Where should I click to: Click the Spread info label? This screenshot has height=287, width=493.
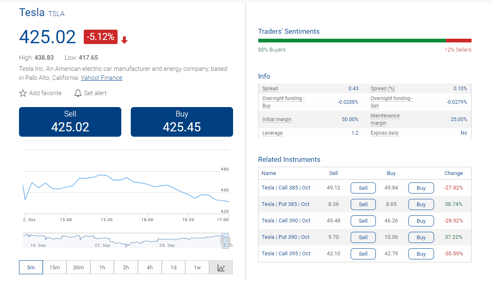tap(270, 89)
